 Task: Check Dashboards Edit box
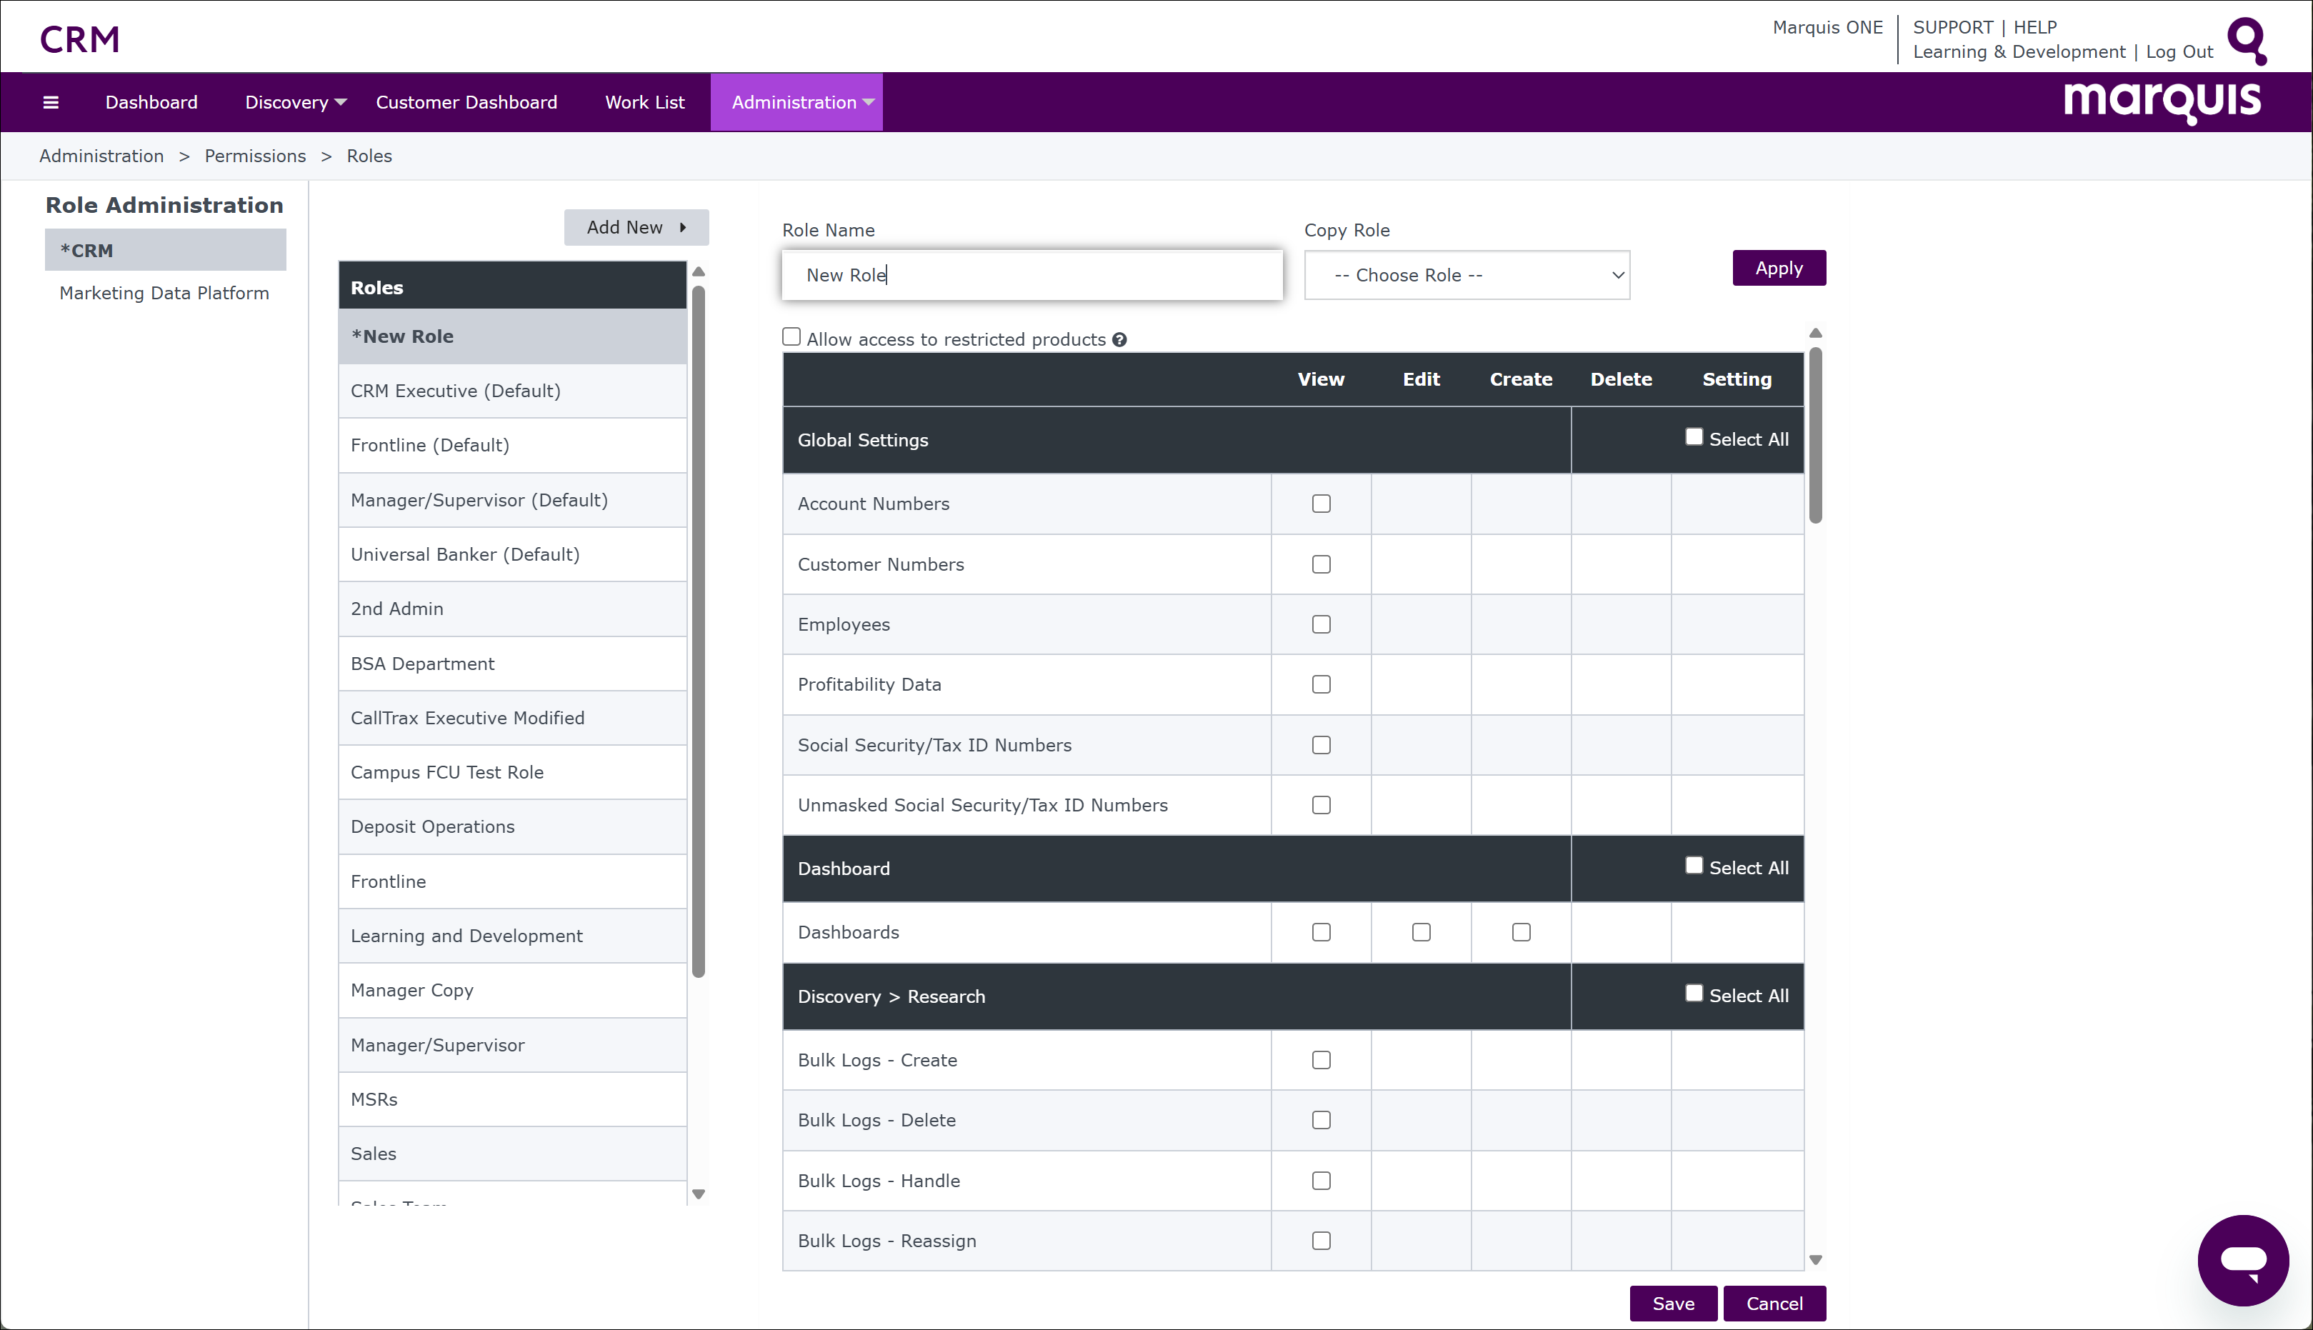[1422, 931]
